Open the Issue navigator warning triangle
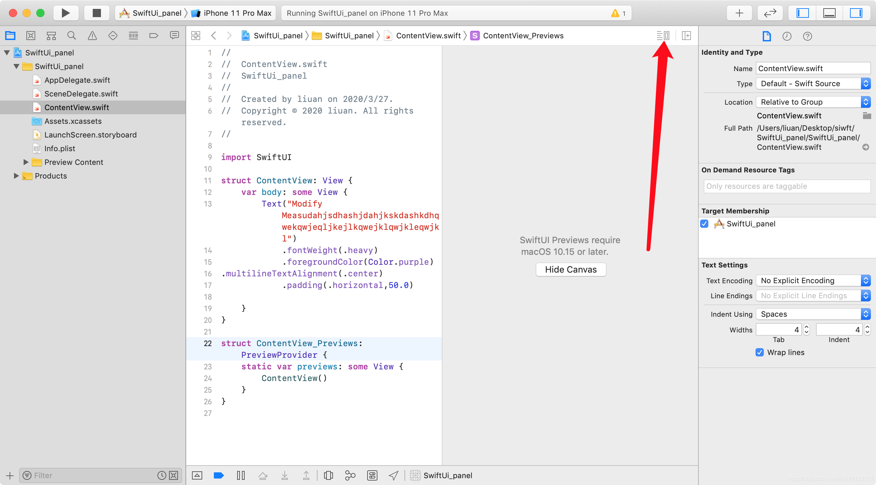Image resolution: width=876 pixels, height=485 pixels. [92, 35]
